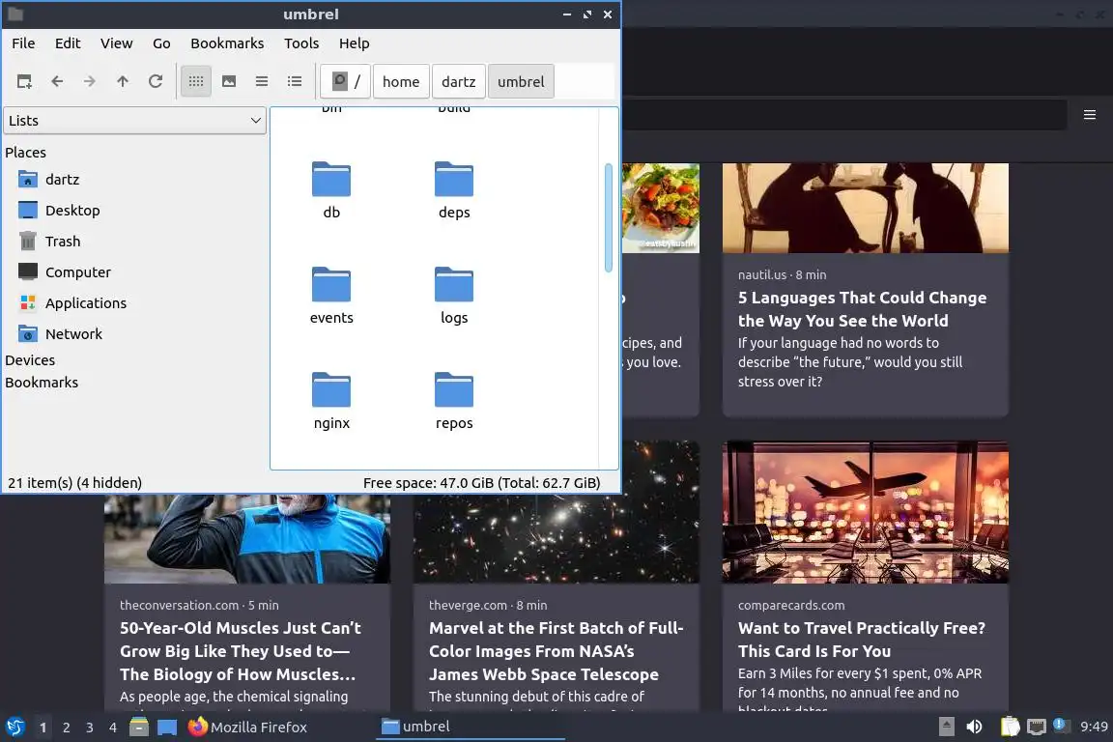This screenshot has height=742, width=1113.
Task: Click the silhouette couple thumbnail
Action: point(866,208)
